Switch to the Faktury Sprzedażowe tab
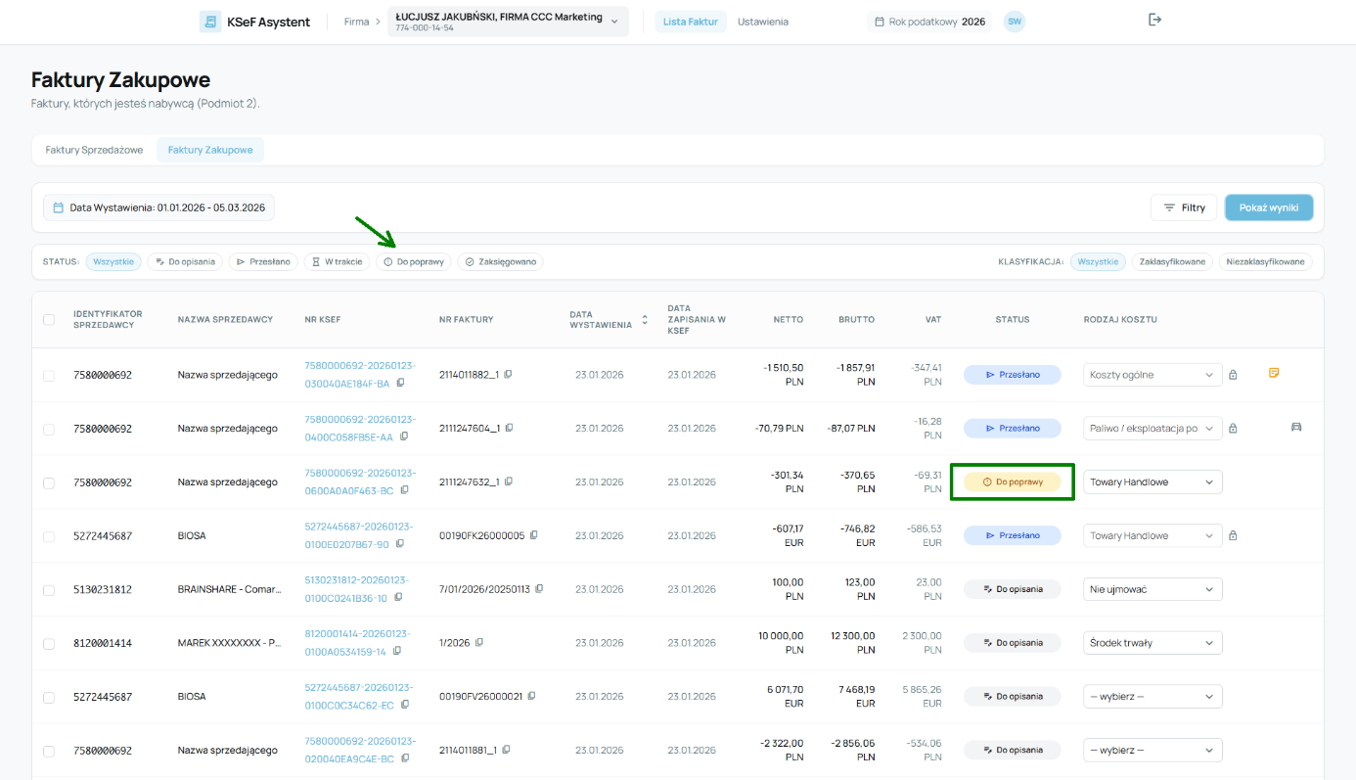This screenshot has width=1356, height=780. 94,150
